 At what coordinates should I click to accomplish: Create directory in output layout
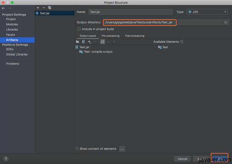(x=78, y=42)
